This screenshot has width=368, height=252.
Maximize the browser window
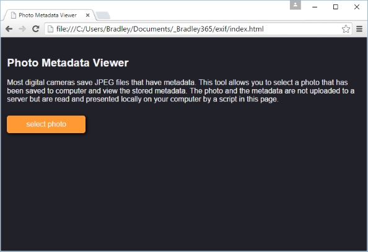tap(336, 7)
